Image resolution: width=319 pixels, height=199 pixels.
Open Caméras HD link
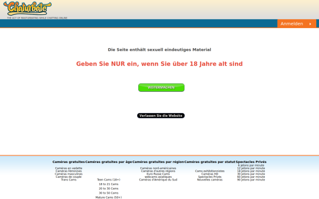pos(209,174)
